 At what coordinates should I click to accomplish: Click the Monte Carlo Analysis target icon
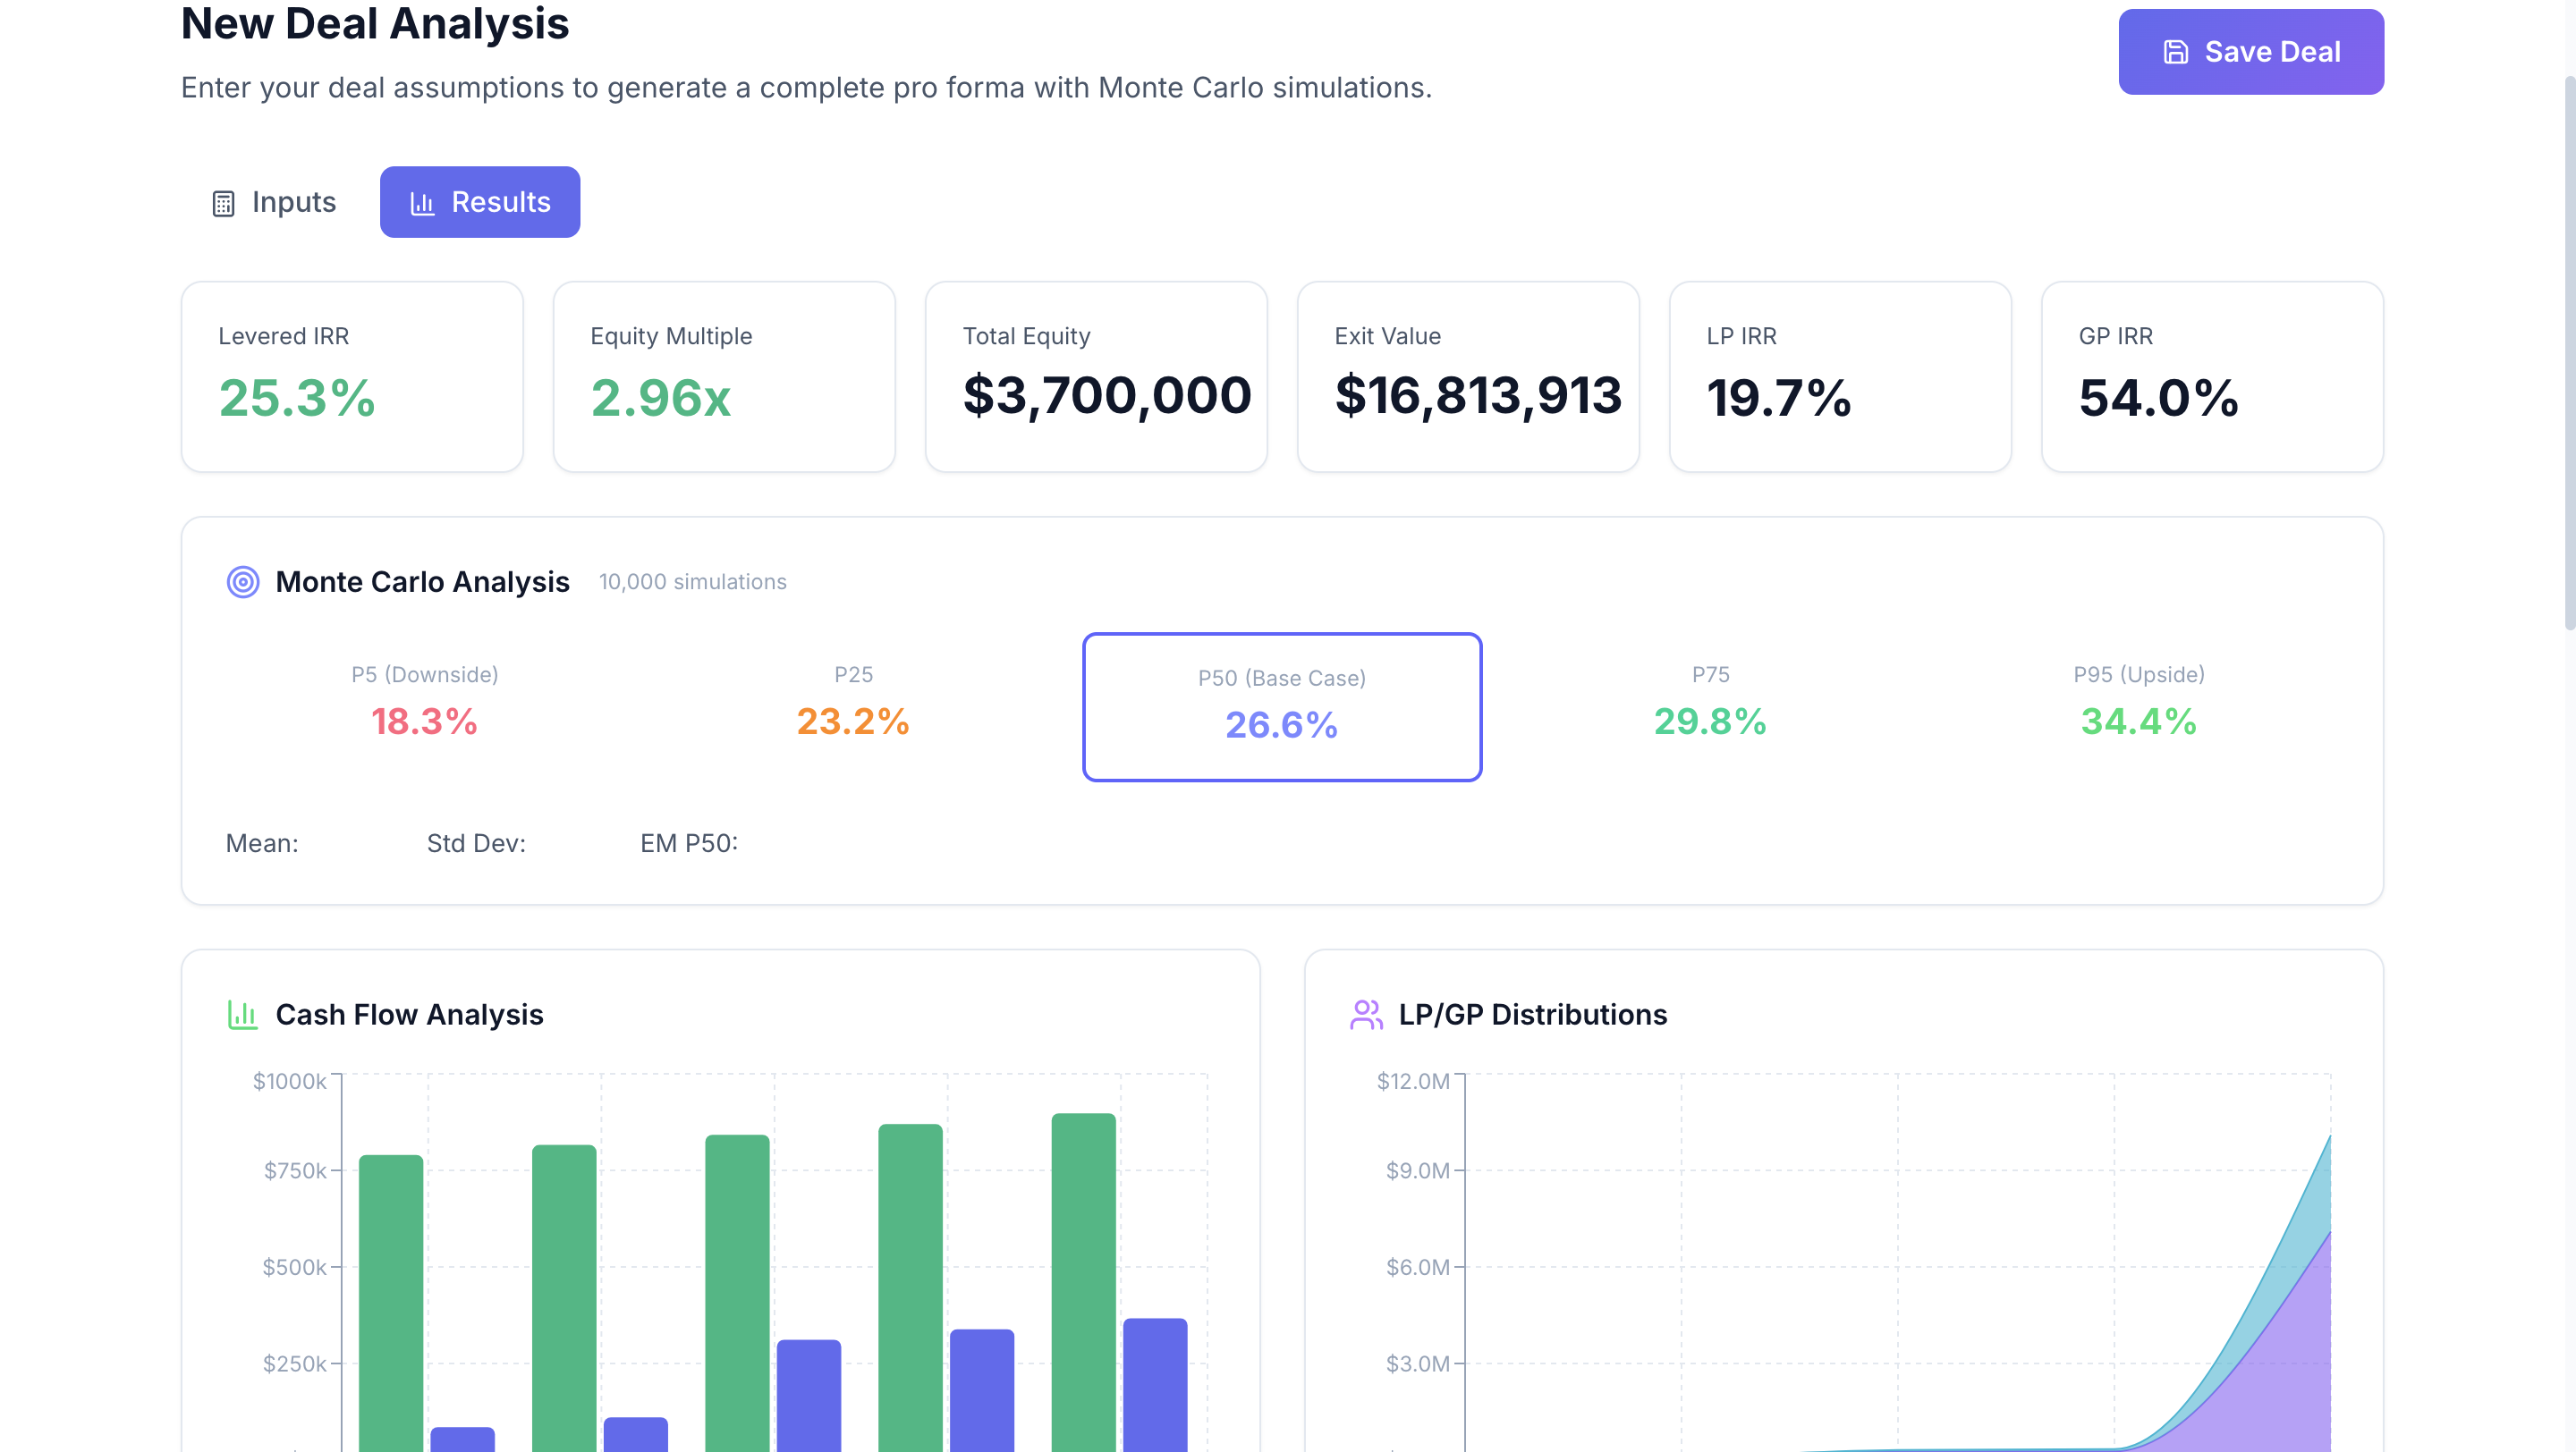pyautogui.click(x=243, y=581)
